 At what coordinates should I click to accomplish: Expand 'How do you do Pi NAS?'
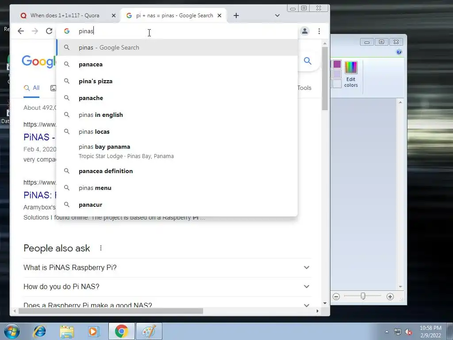[167, 286]
